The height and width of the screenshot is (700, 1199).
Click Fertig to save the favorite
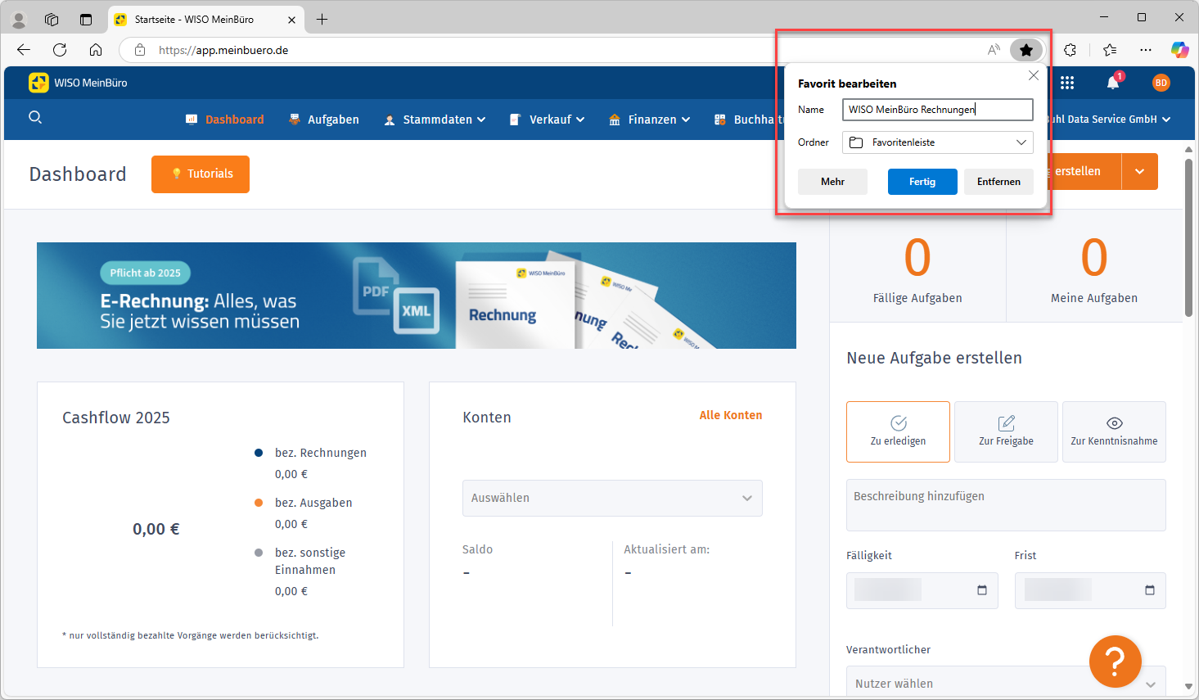[x=922, y=182]
